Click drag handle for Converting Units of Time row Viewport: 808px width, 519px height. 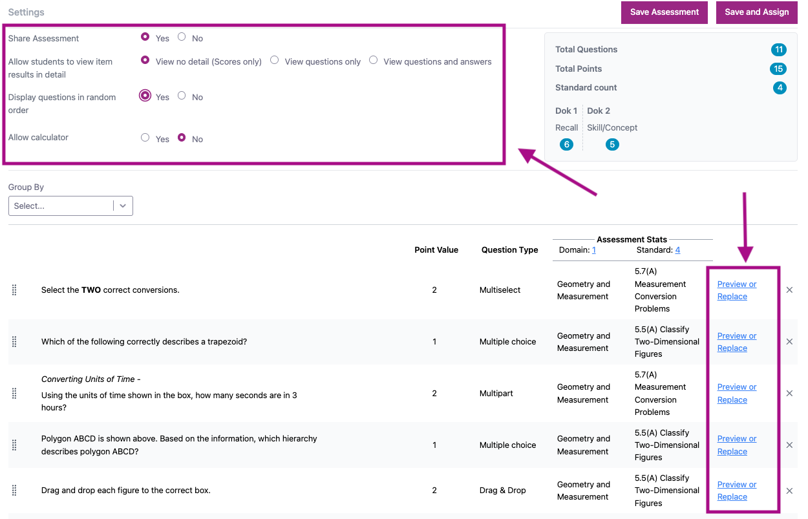pyautogui.click(x=14, y=394)
